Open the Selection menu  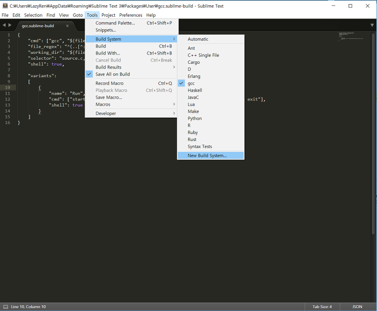[x=33, y=15]
